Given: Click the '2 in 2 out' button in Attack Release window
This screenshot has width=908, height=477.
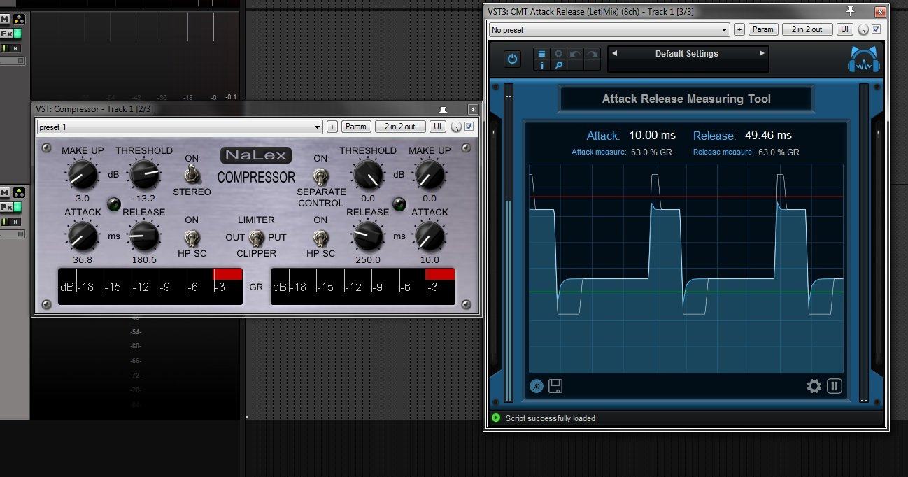Looking at the screenshot, I should pos(807,29).
